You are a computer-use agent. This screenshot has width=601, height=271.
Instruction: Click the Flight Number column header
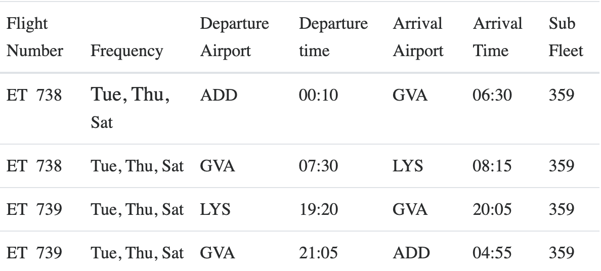(34, 37)
